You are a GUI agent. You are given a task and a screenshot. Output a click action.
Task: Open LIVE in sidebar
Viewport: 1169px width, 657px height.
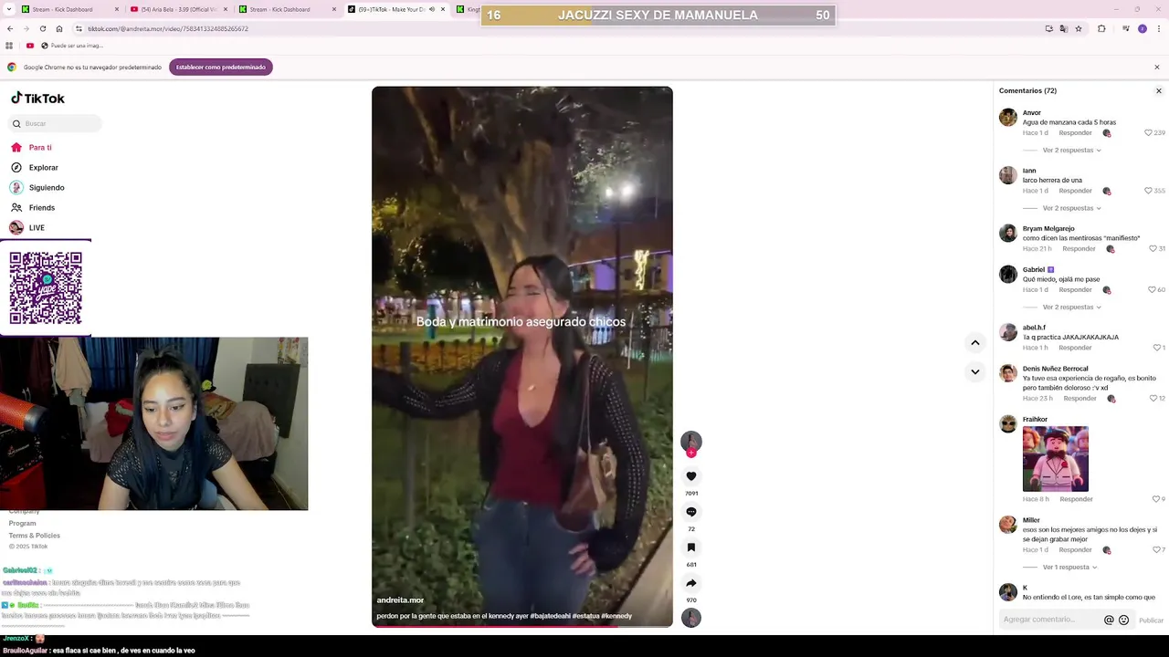(x=37, y=227)
